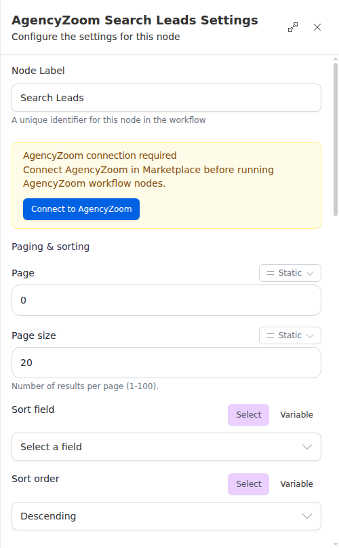The width and height of the screenshot is (339, 548).
Task: Click the Connect to AgencyZoom button
Action: pos(81,209)
